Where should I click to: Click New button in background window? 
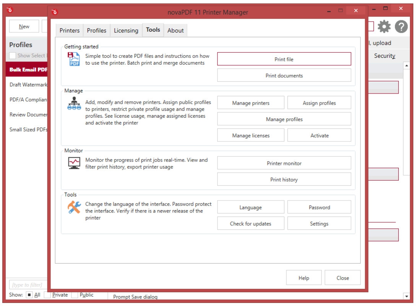point(24,26)
